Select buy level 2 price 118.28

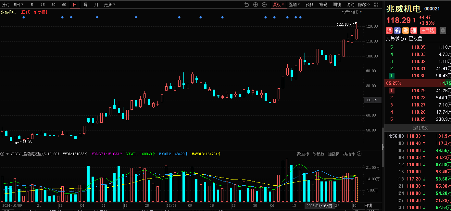pos(418,98)
